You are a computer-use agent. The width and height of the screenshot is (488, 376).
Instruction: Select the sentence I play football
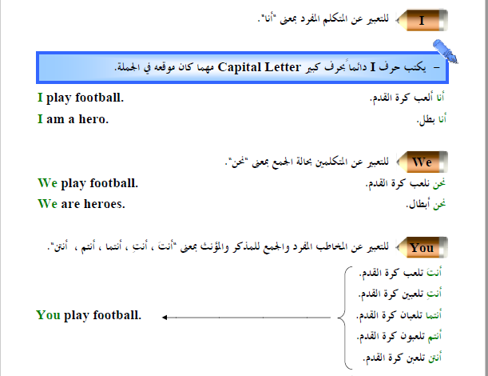[x=81, y=98]
